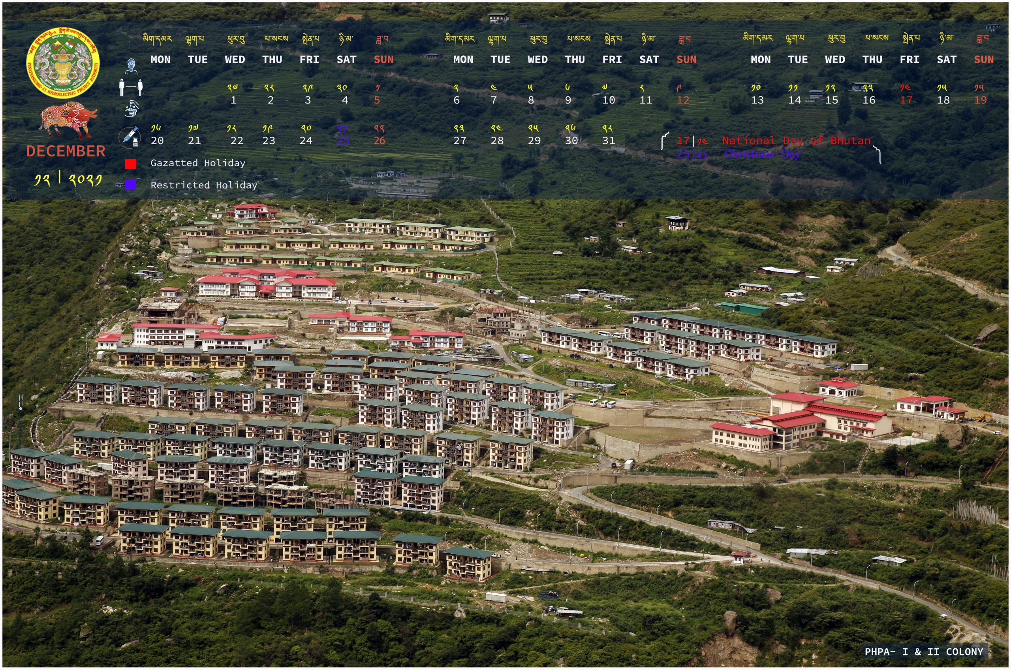This screenshot has width=1011, height=670.
Task: Select date 17 marked in red
Action: [x=906, y=100]
